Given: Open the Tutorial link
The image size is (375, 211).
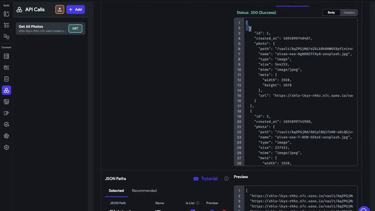Looking at the screenshot, I should pos(209,179).
